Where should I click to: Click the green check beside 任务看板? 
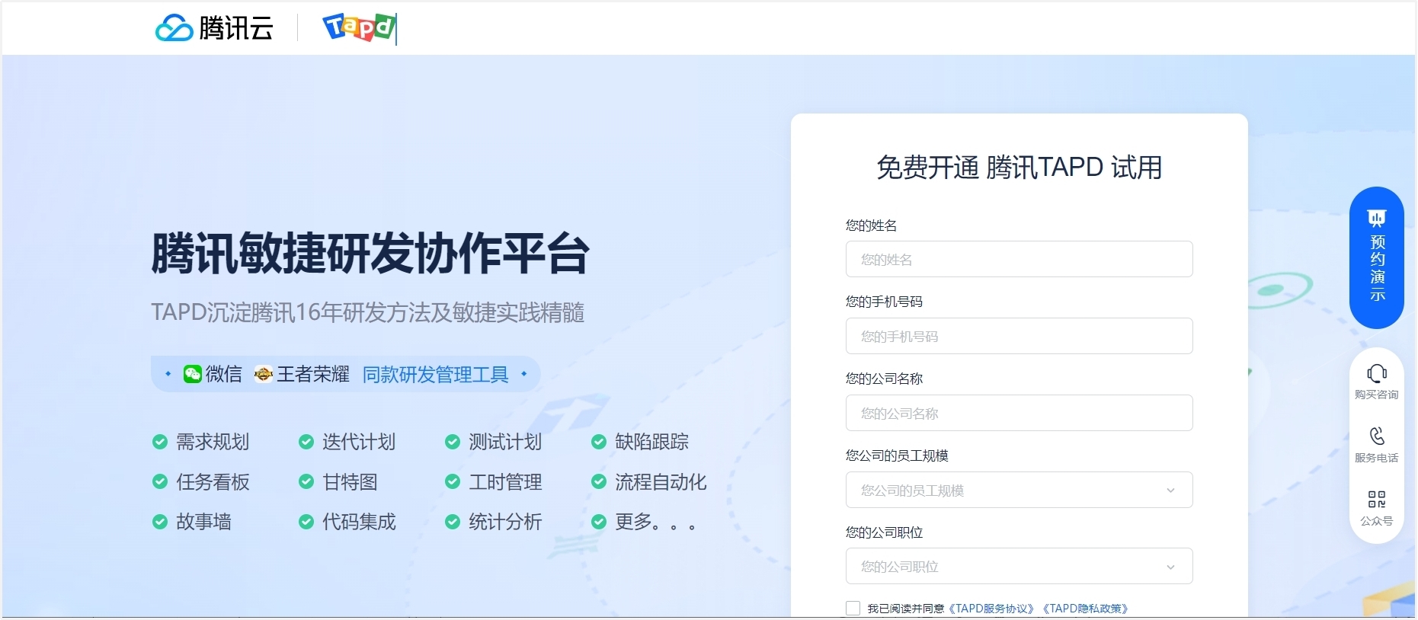[160, 481]
